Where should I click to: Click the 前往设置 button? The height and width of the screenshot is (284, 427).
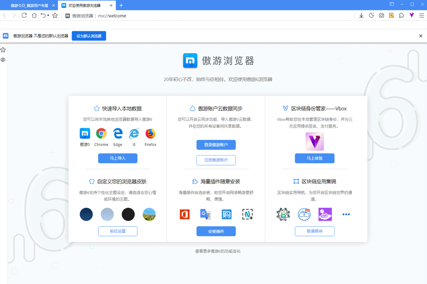[117, 231]
